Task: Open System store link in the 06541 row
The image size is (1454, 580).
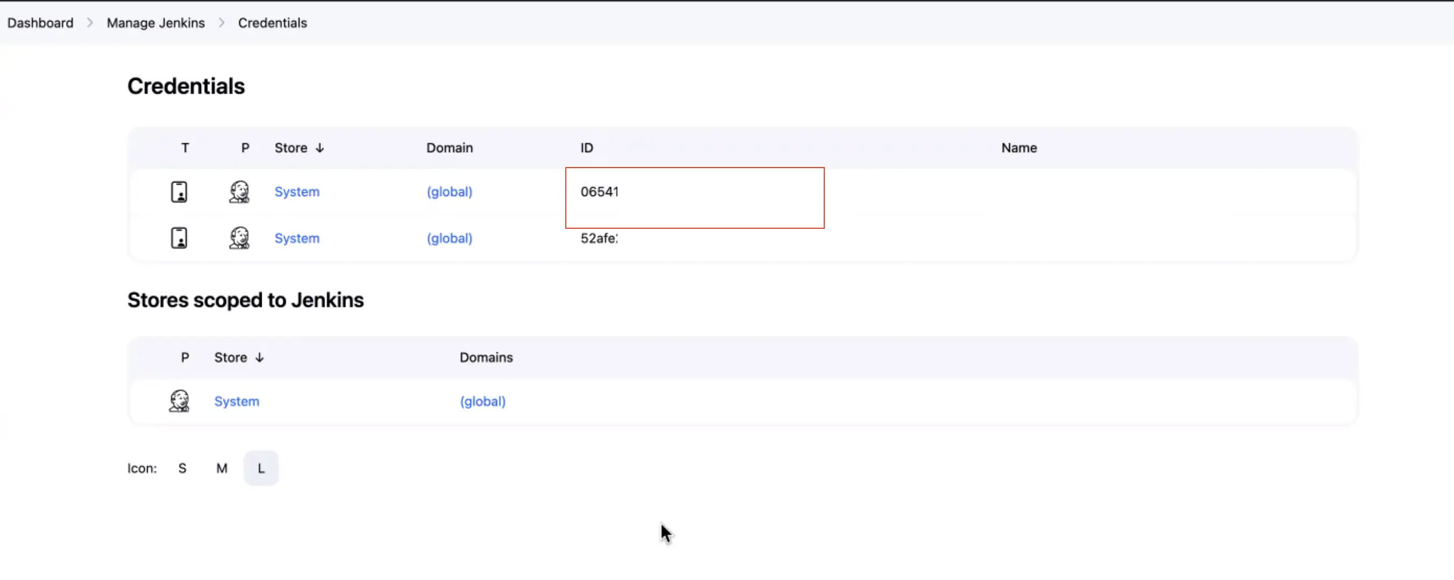Action: (x=297, y=192)
